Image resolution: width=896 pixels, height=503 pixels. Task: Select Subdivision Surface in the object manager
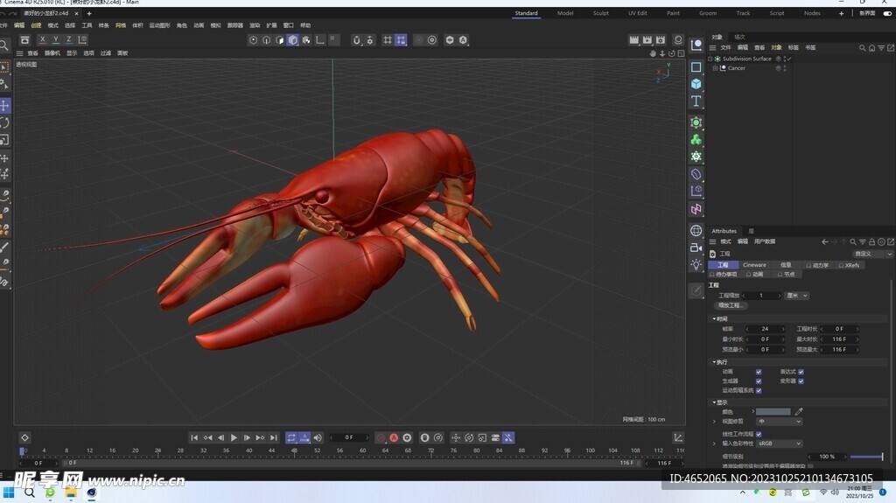point(746,59)
